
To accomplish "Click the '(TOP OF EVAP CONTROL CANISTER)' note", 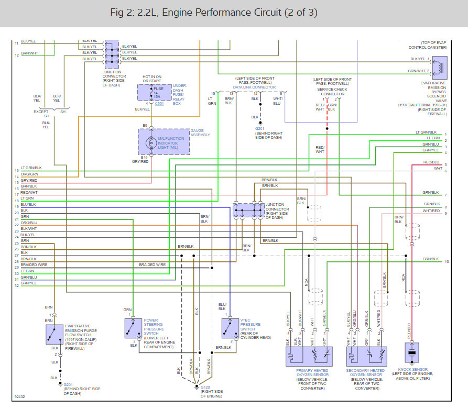I will click(x=428, y=45).
